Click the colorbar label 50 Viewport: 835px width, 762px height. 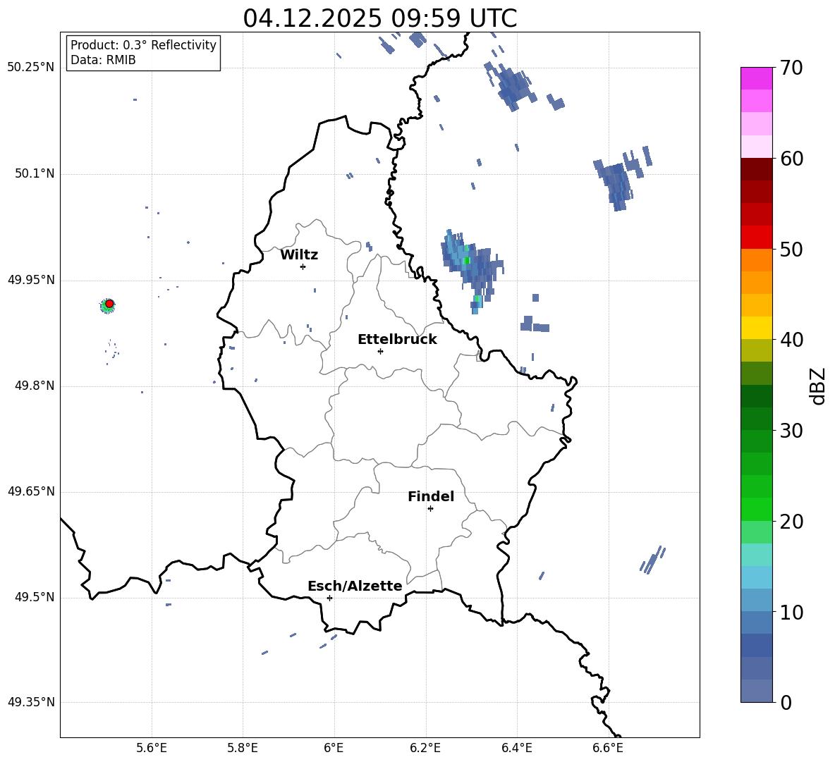click(791, 250)
